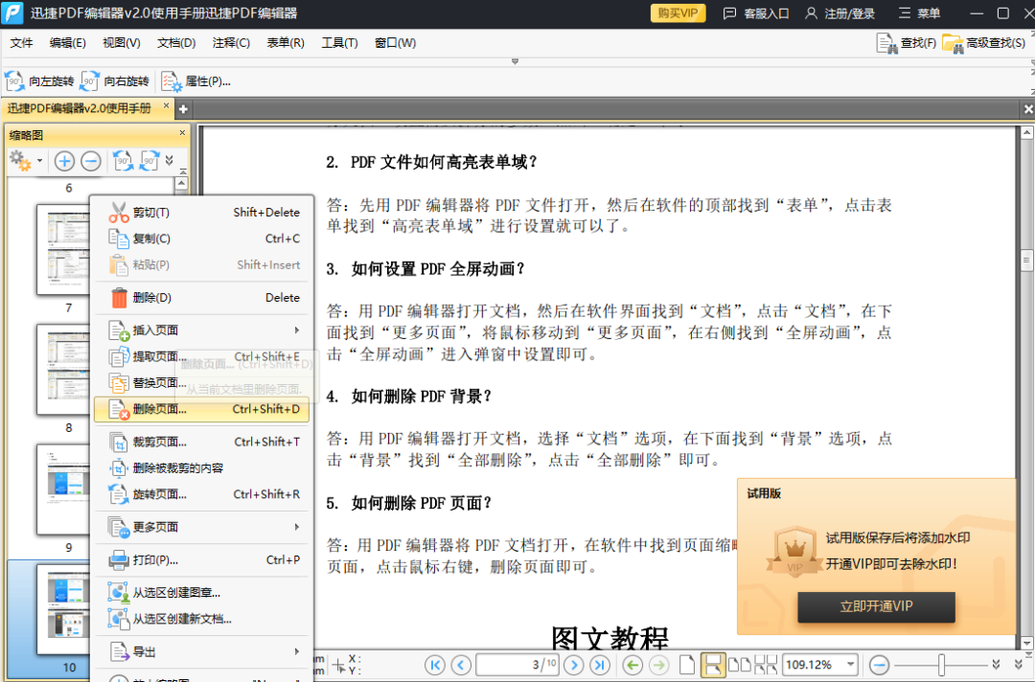Open the 注释(C) menu
The height and width of the screenshot is (682, 1035).
pyautogui.click(x=231, y=43)
